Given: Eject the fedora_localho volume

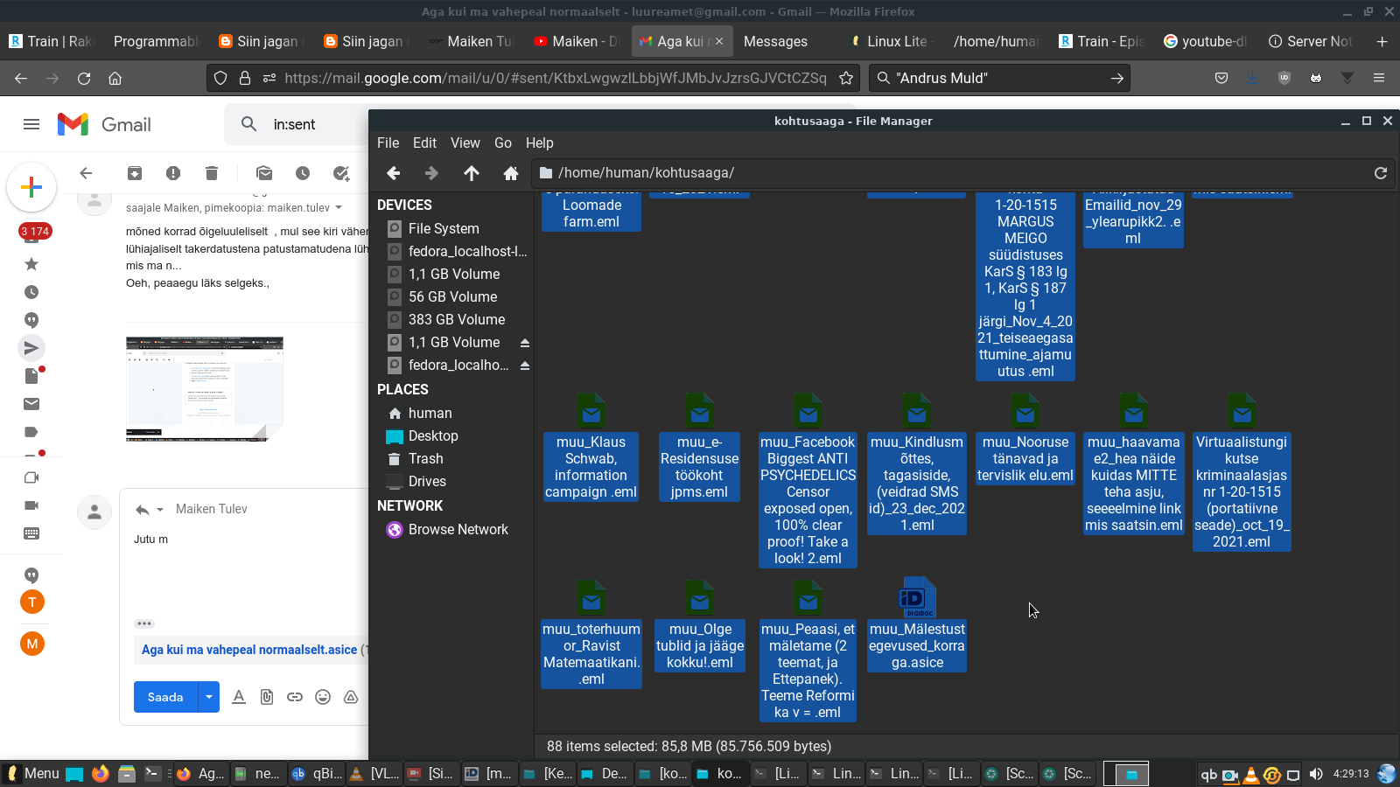Looking at the screenshot, I should pos(525,366).
